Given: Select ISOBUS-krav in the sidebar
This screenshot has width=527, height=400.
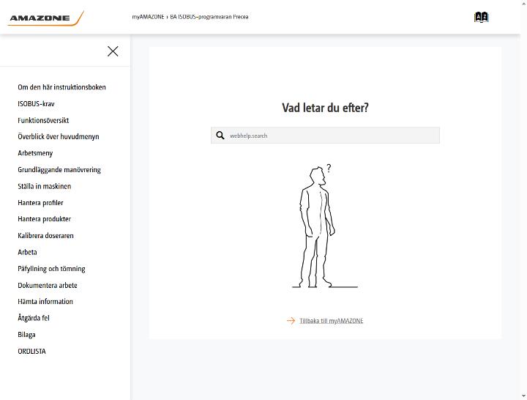Looking at the screenshot, I should pyautogui.click(x=36, y=103).
